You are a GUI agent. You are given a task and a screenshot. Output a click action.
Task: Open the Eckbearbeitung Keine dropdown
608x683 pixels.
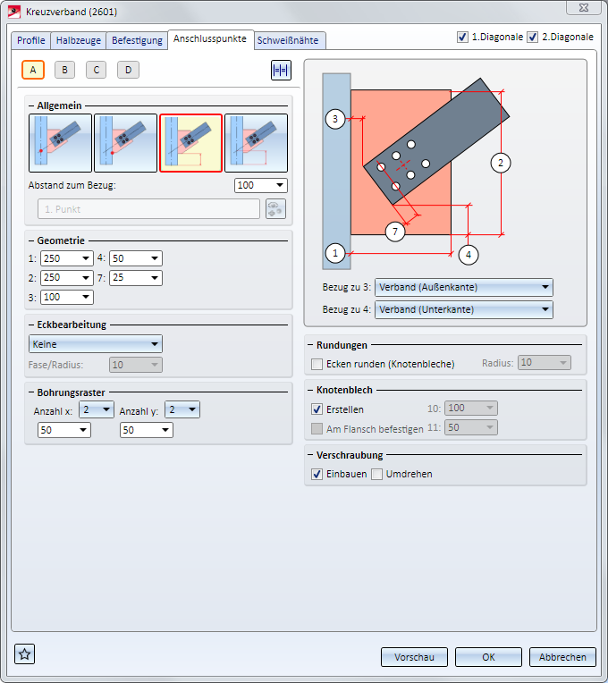click(x=96, y=343)
